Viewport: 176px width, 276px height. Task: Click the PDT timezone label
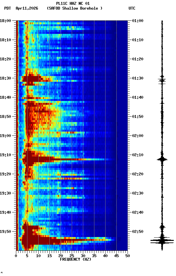8,8
